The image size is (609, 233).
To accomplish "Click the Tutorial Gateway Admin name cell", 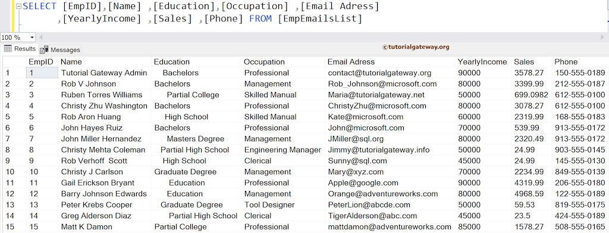I will tap(105, 73).
